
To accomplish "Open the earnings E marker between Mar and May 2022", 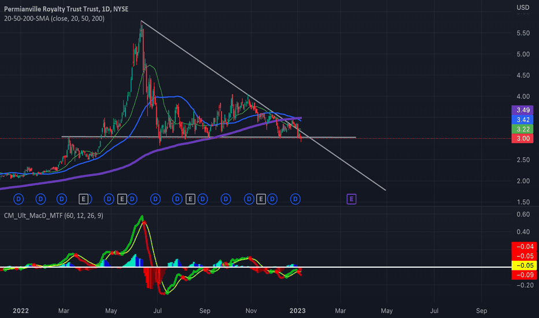I will [83, 199].
